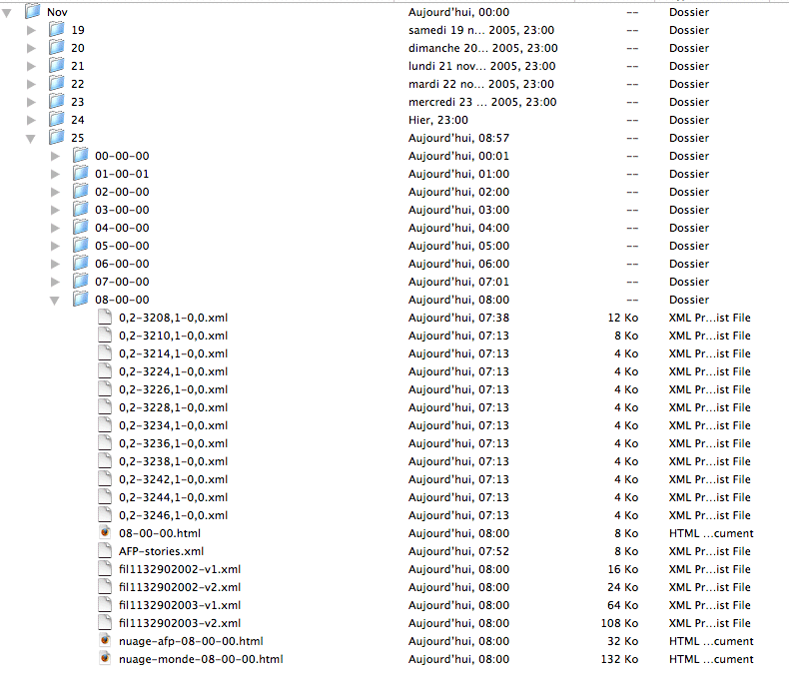Viewport: 789px width, 679px height.
Task: Click the 04-00-00 folder icon
Action: (x=81, y=227)
